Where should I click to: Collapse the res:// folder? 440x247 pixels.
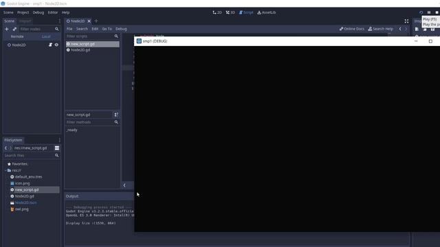tap(5, 170)
